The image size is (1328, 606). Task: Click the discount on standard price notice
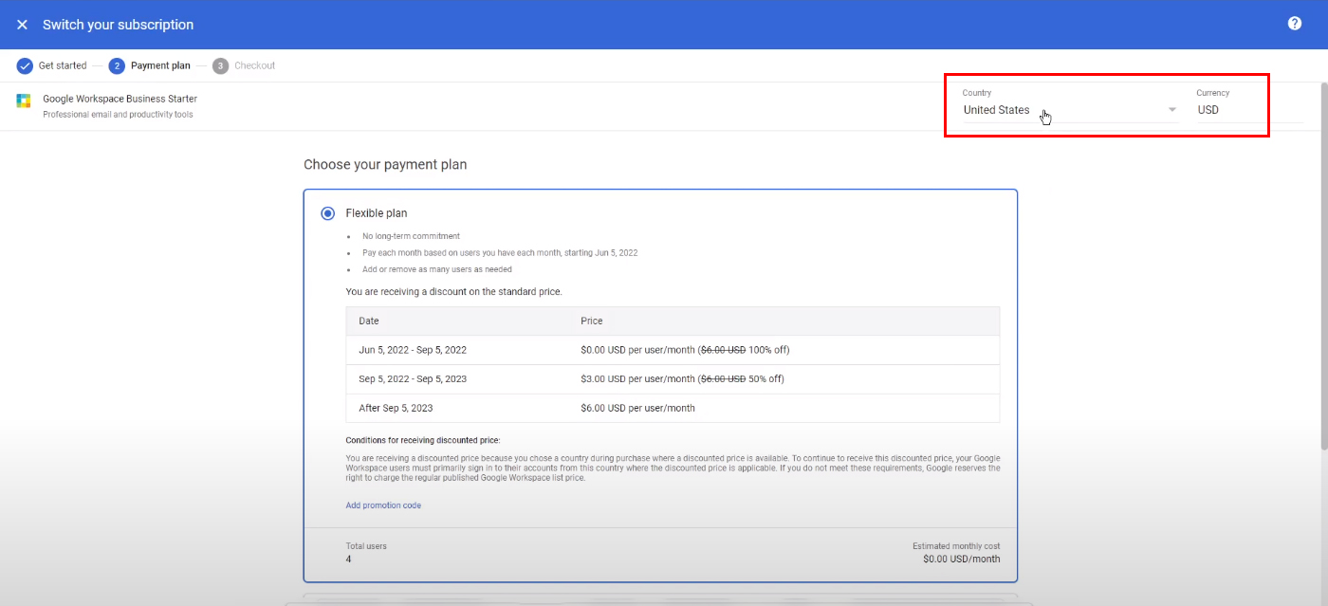[x=453, y=292]
